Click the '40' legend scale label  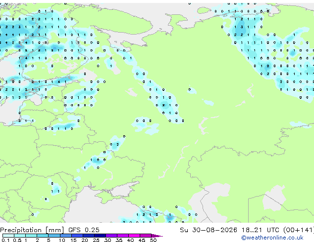tap(130, 240)
